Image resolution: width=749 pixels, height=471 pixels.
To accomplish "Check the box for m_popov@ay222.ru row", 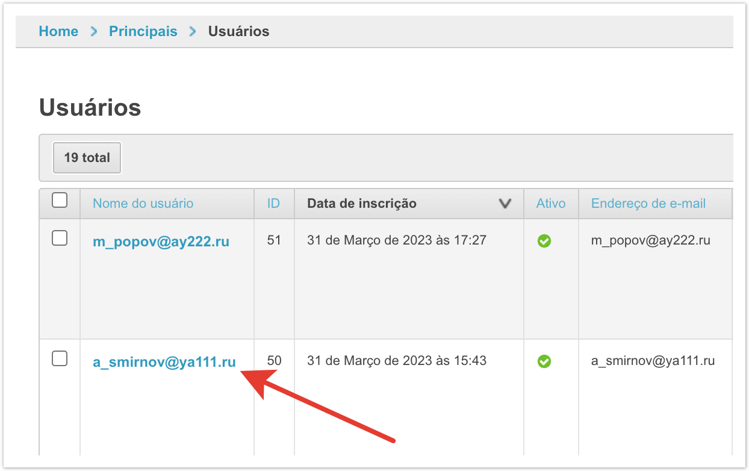I will (x=60, y=239).
